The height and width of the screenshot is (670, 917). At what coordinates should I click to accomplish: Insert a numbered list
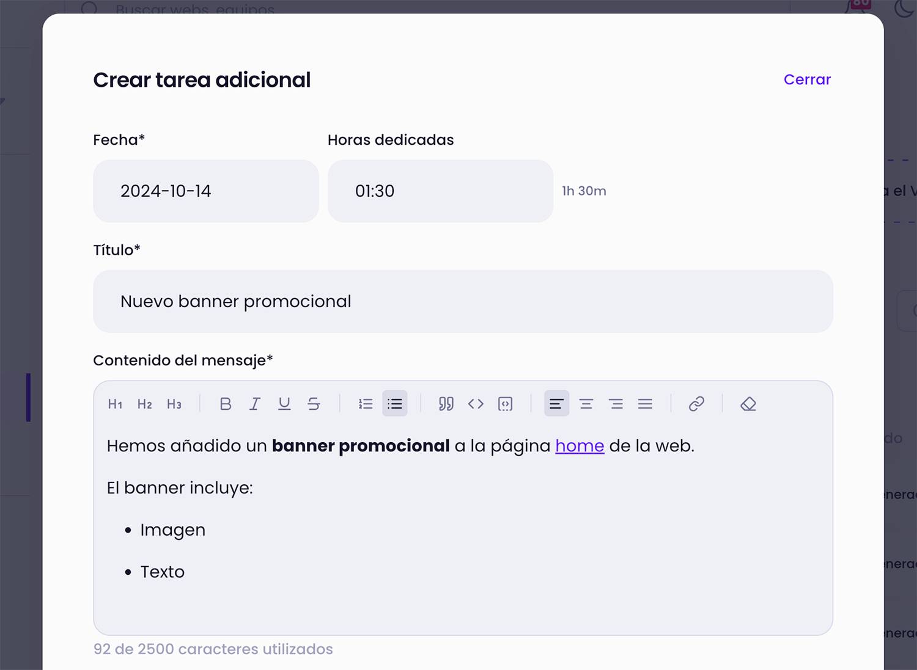point(366,404)
